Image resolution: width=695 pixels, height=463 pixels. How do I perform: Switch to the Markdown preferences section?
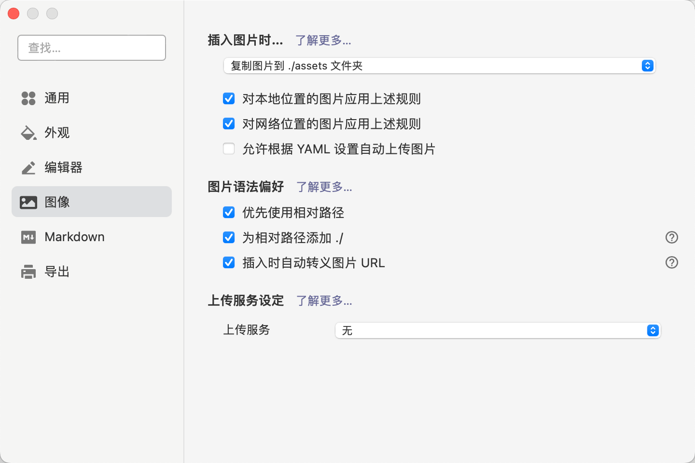[x=75, y=237]
